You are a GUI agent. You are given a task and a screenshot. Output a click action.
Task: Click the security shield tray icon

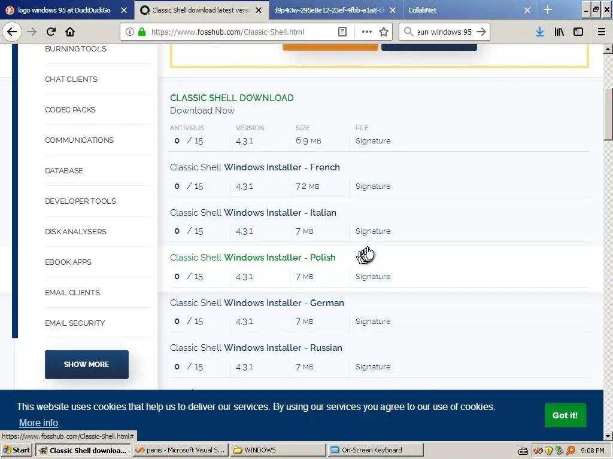(x=549, y=451)
